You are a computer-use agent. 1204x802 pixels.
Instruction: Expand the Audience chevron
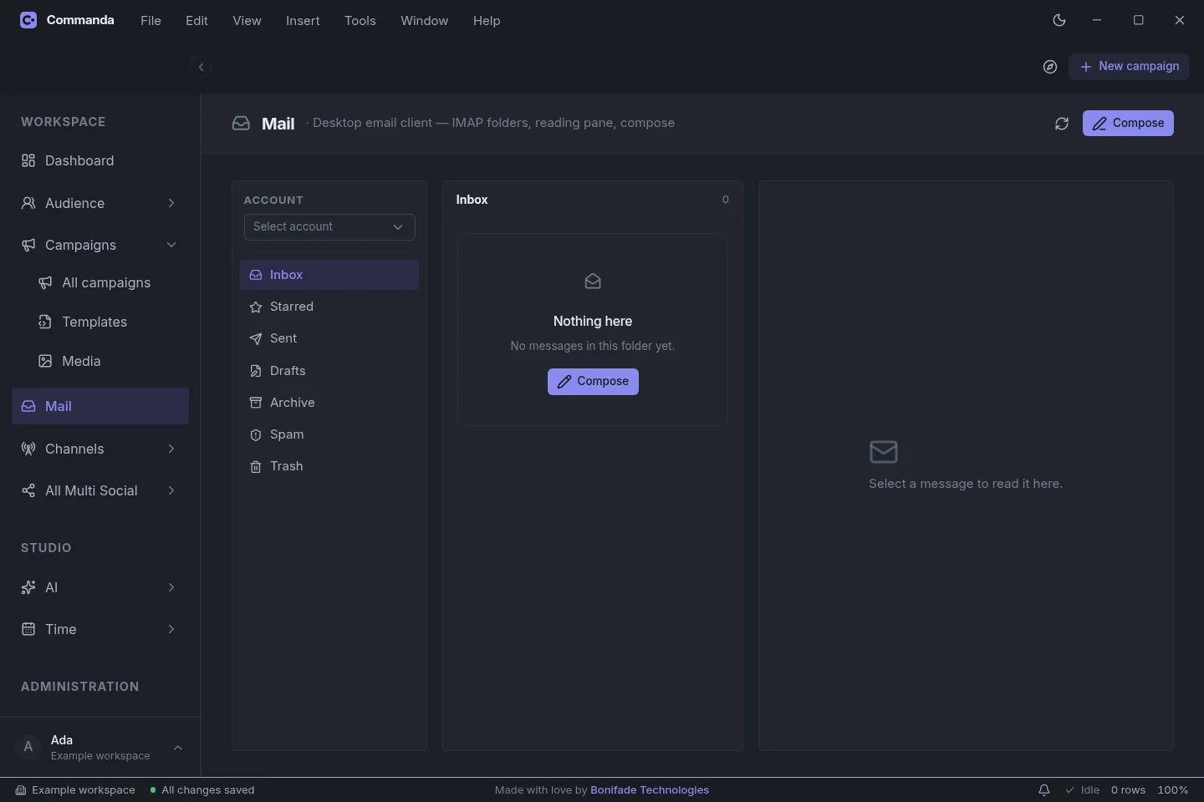171,203
